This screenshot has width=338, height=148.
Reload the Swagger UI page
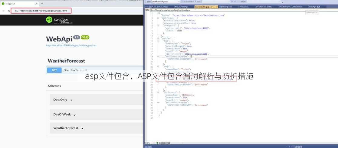coord(9,11)
